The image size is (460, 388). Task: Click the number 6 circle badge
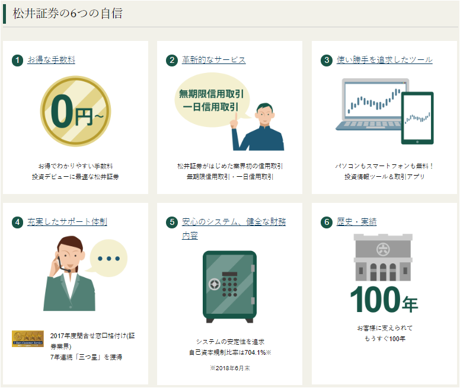click(327, 222)
